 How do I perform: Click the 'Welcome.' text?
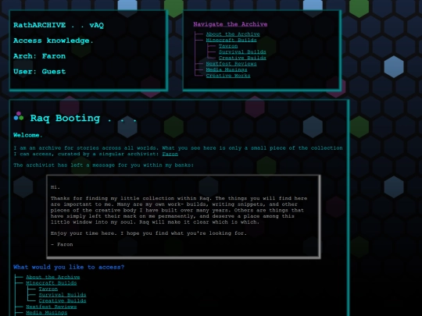(28, 135)
